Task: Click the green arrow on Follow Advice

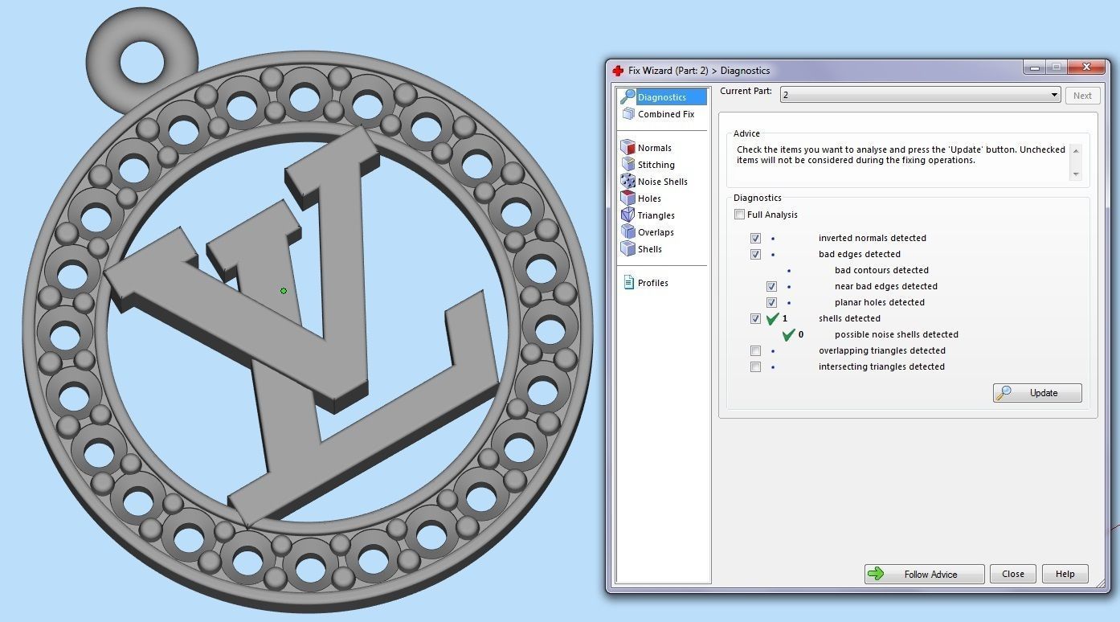Action: 877,574
